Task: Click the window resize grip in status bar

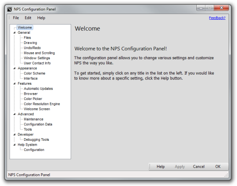Action: tap(226, 175)
